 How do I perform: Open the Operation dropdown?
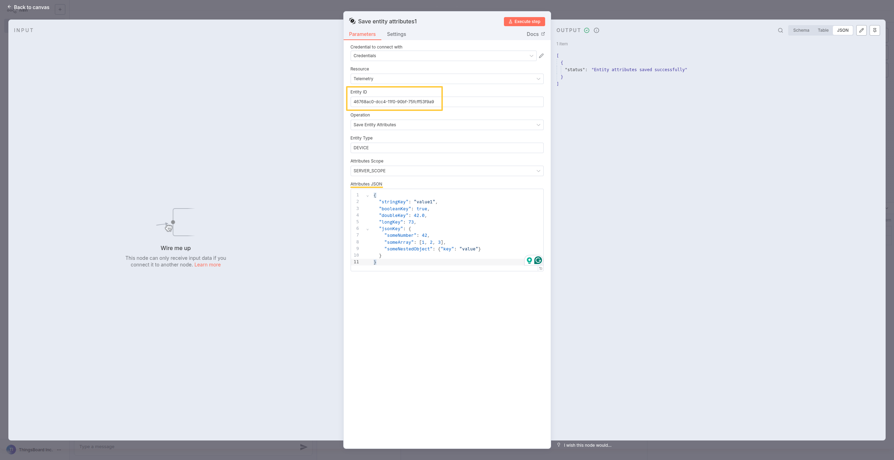tap(447, 125)
